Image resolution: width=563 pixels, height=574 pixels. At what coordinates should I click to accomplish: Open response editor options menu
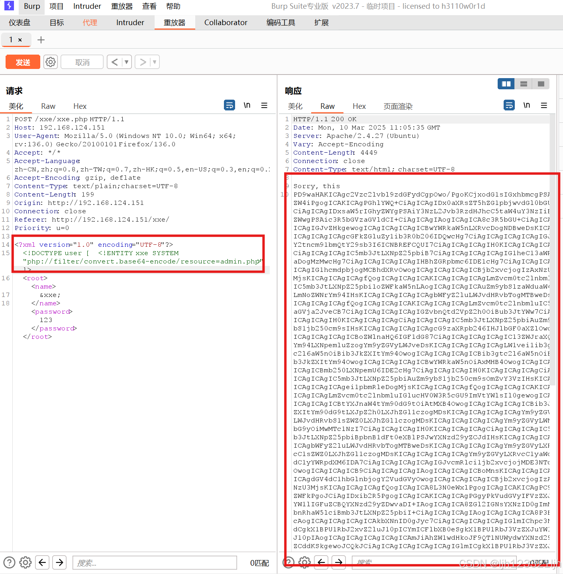[544, 105]
